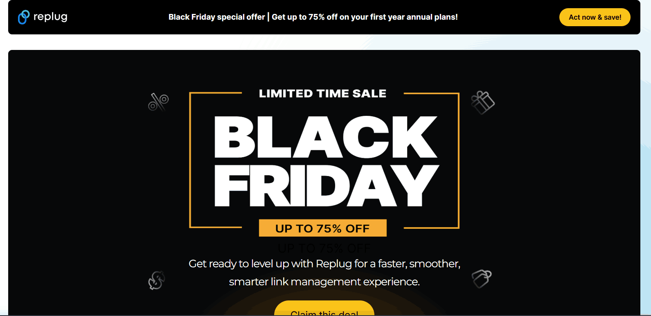Click the large "FRIDAY" headline word

point(326,186)
